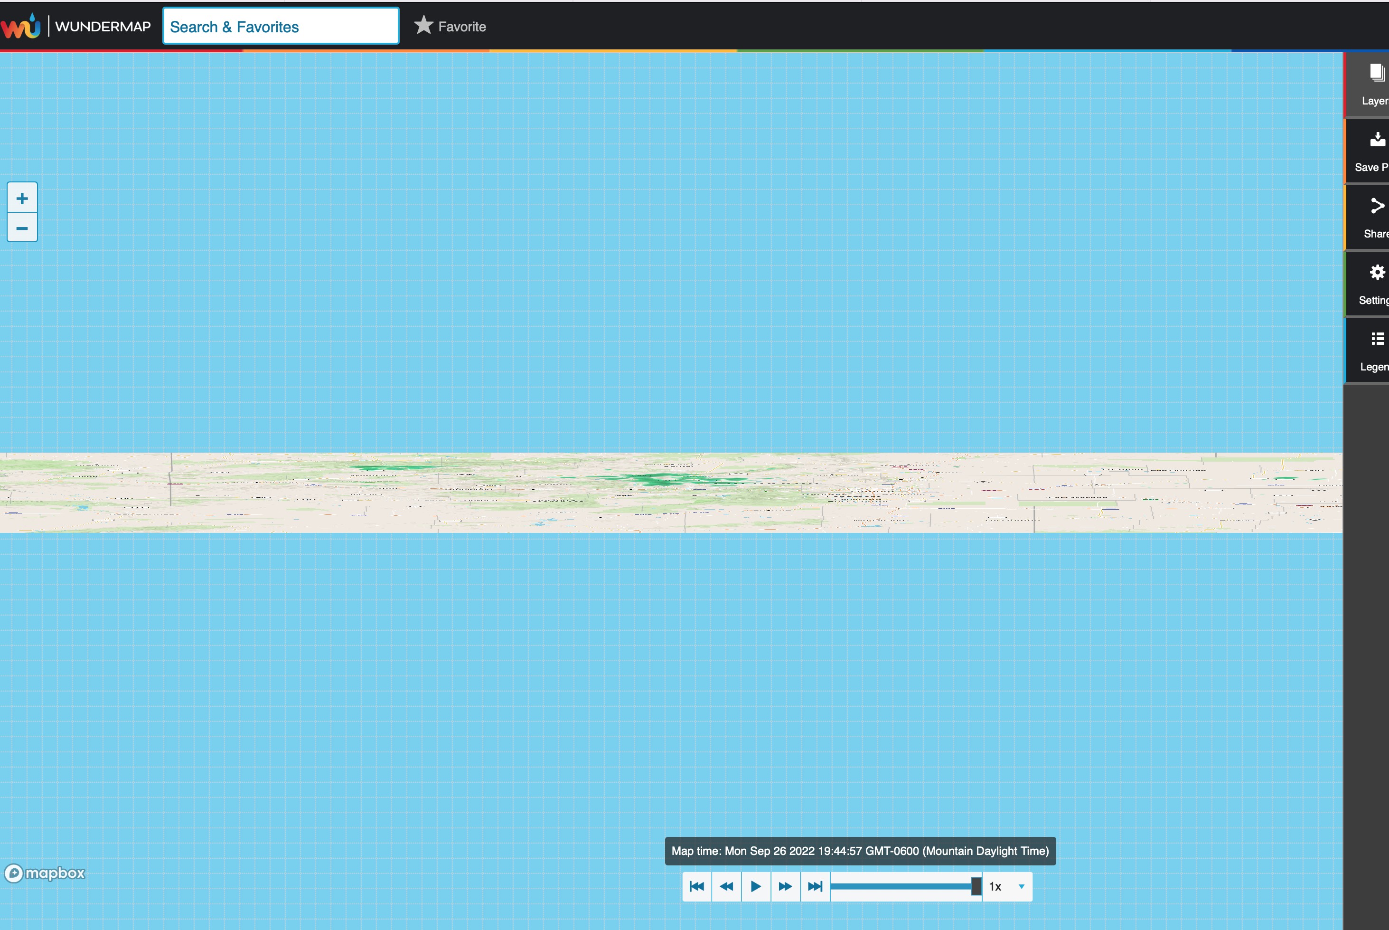Click the dropdown arrow beside 1x

coord(1022,887)
